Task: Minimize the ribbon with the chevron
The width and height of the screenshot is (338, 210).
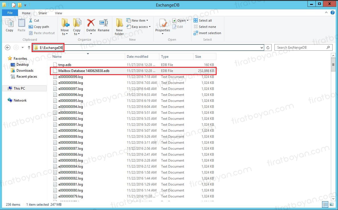Action: 326,13
